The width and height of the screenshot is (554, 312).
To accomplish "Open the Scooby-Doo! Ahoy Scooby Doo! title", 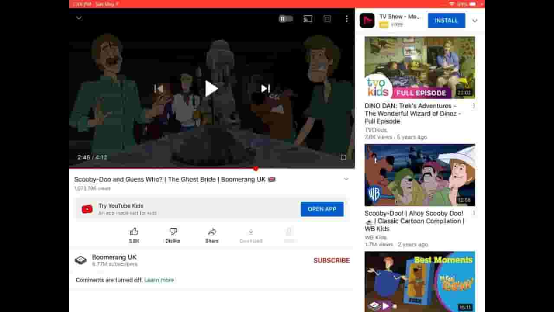I will [414, 221].
